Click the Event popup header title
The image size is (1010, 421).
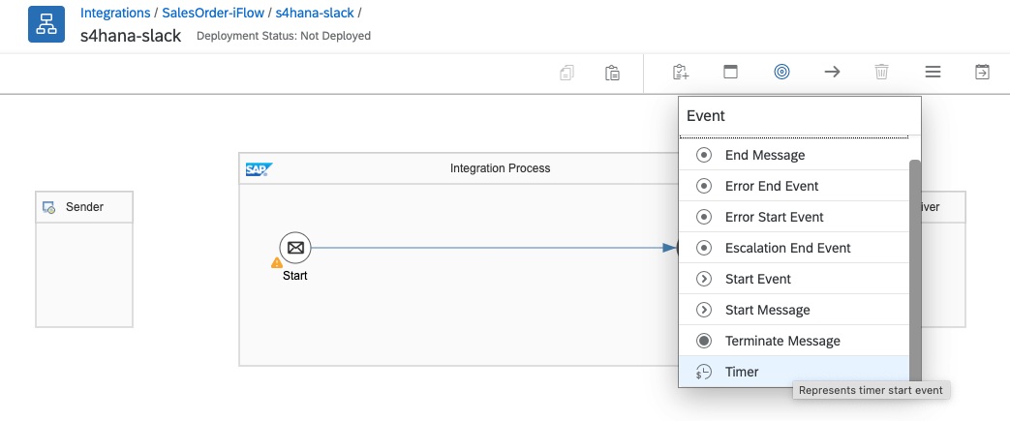point(706,116)
